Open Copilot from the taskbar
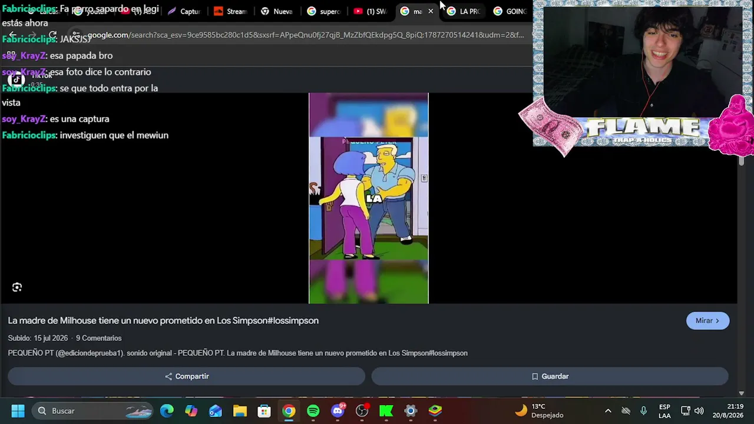754x424 pixels. point(191,410)
